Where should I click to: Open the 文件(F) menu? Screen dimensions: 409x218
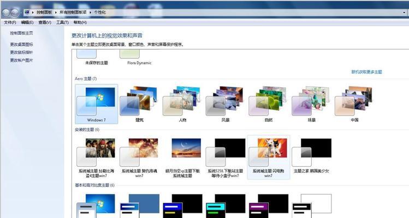[10, 22]
